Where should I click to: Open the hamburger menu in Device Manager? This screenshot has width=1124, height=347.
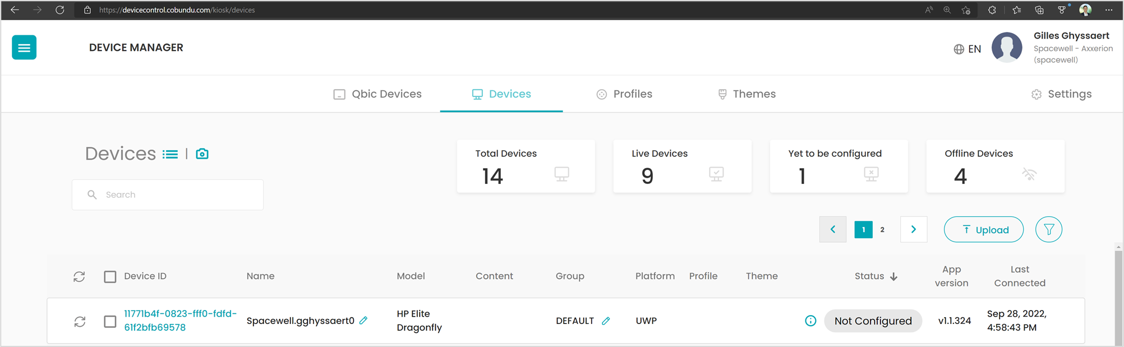24,48
